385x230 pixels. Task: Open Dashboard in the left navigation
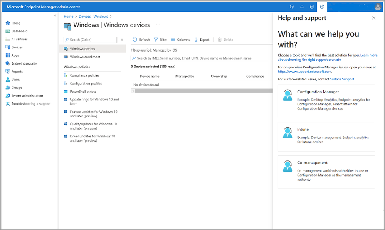pos(17,31)
